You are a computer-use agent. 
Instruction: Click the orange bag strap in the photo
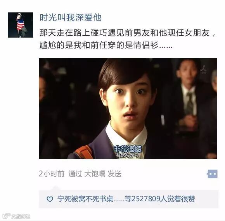point(84,152)
